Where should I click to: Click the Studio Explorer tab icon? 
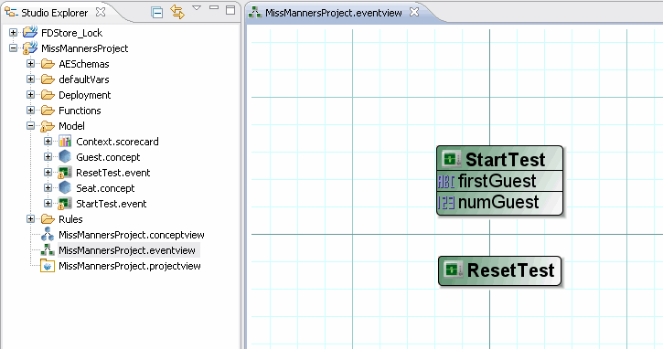tap(11, 12)
